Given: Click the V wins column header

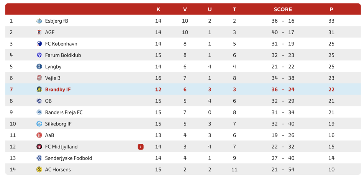Looking at the screenshot, I should tap(185, 10).
